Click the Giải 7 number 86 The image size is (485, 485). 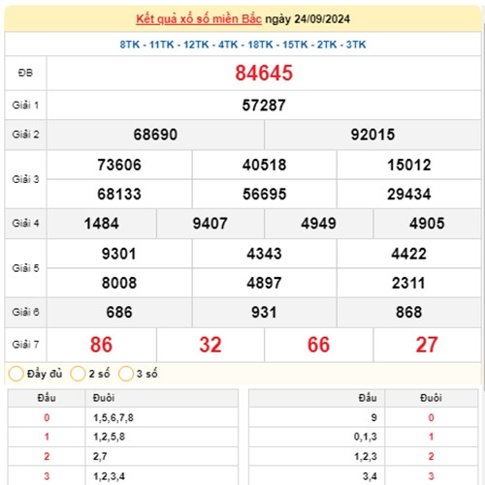101,345
